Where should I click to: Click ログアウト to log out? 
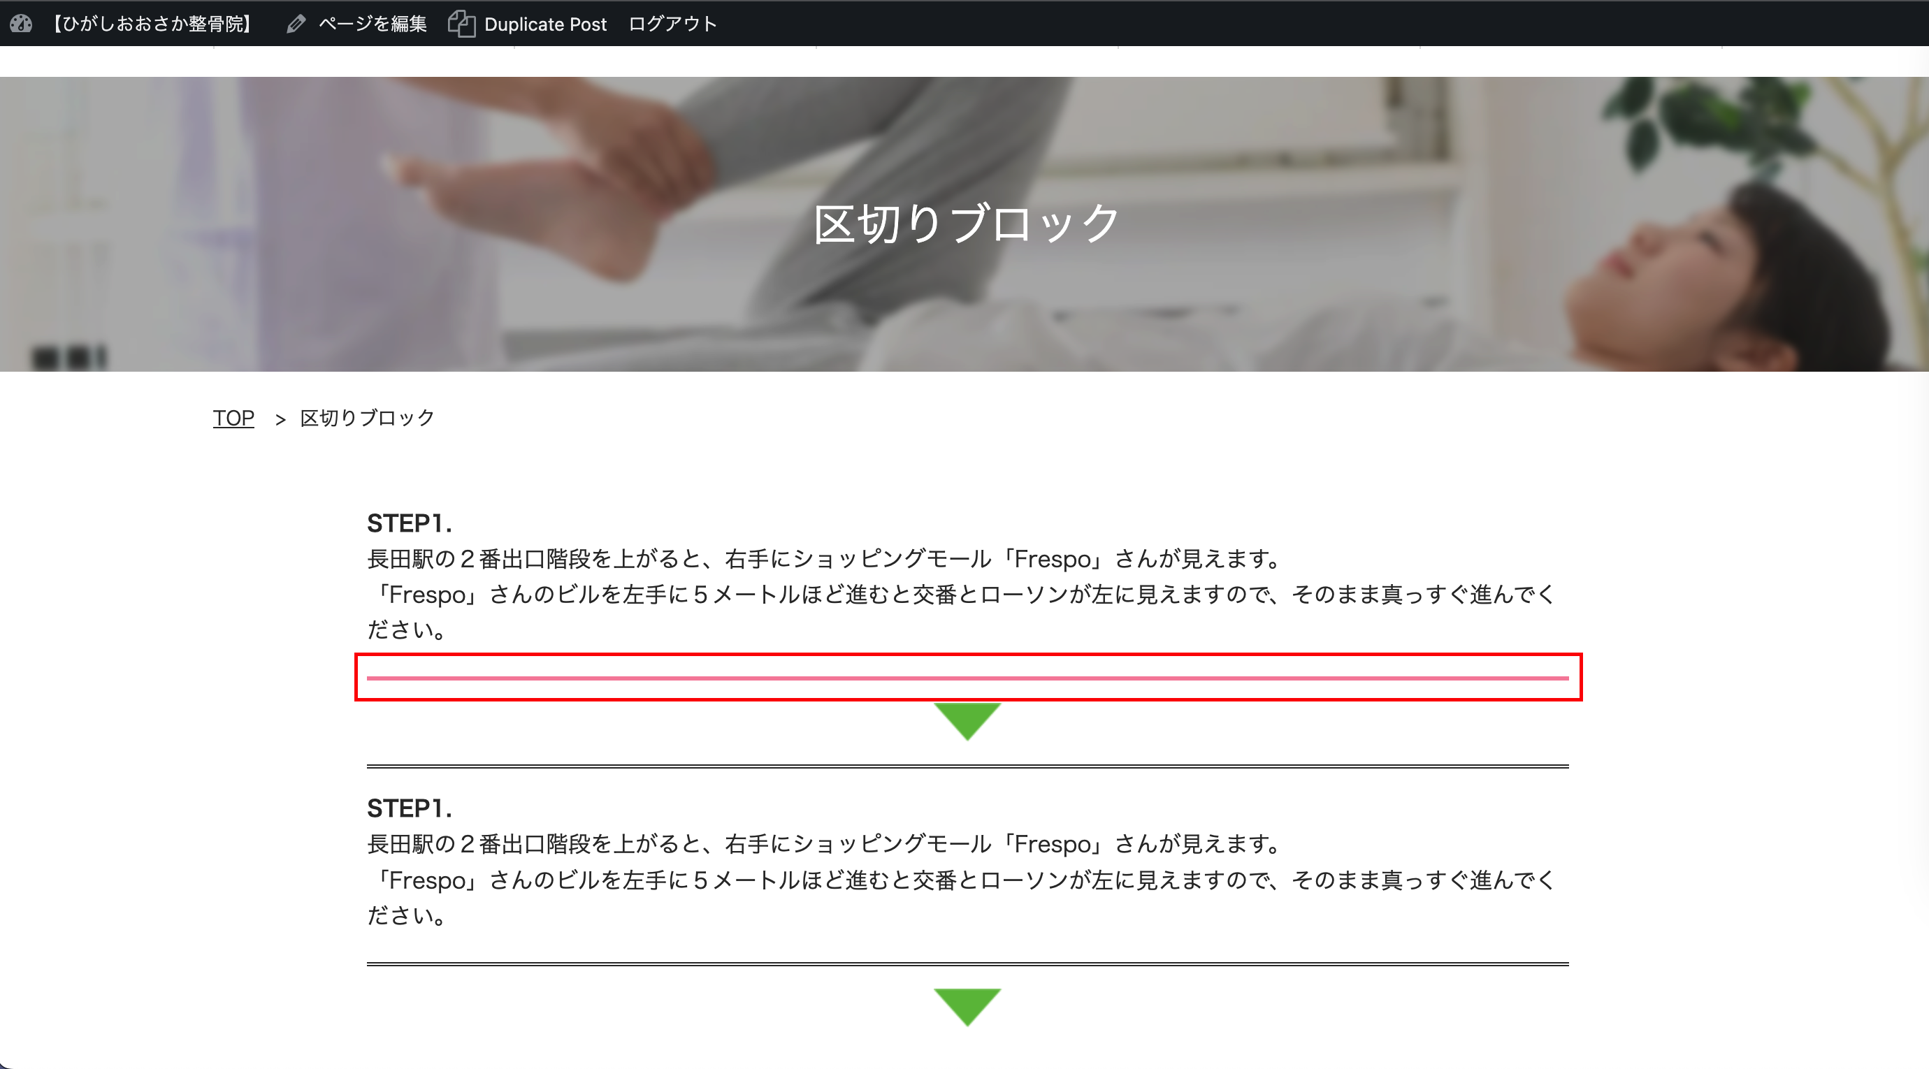pos(672,24)
